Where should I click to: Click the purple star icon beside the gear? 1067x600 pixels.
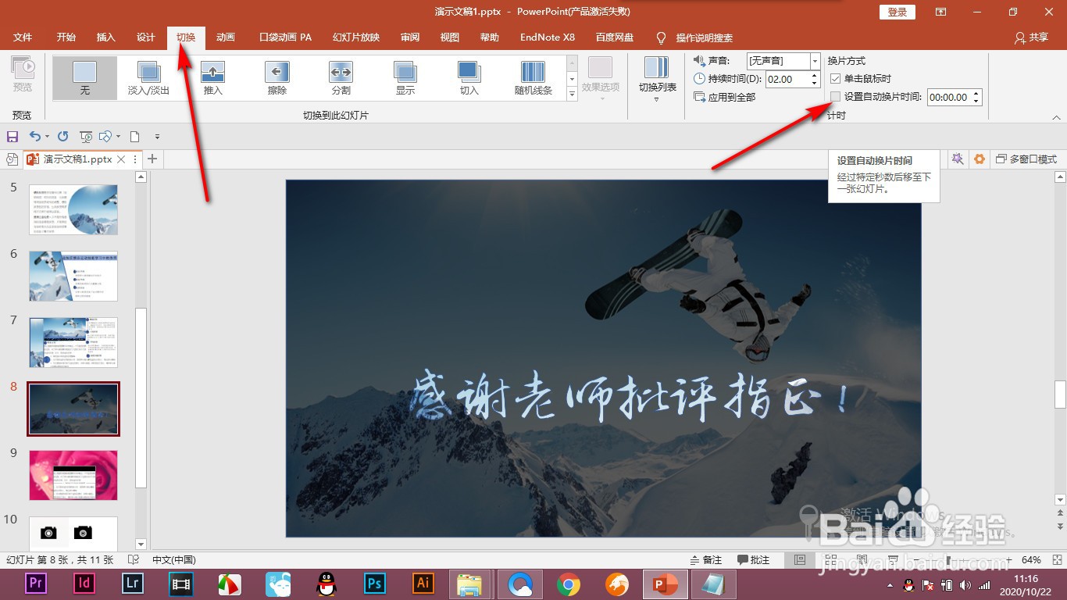point(957,159)
